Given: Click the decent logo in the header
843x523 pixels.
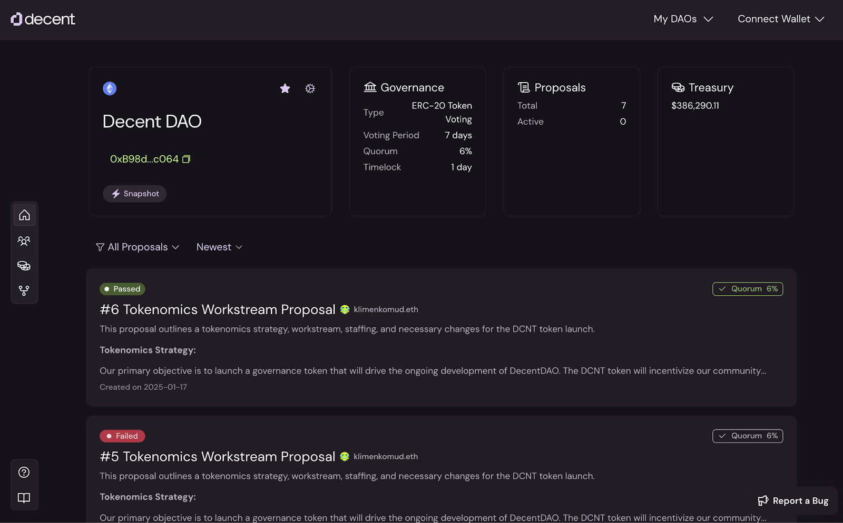Looking at the screenshot, I should click(43, 19).
